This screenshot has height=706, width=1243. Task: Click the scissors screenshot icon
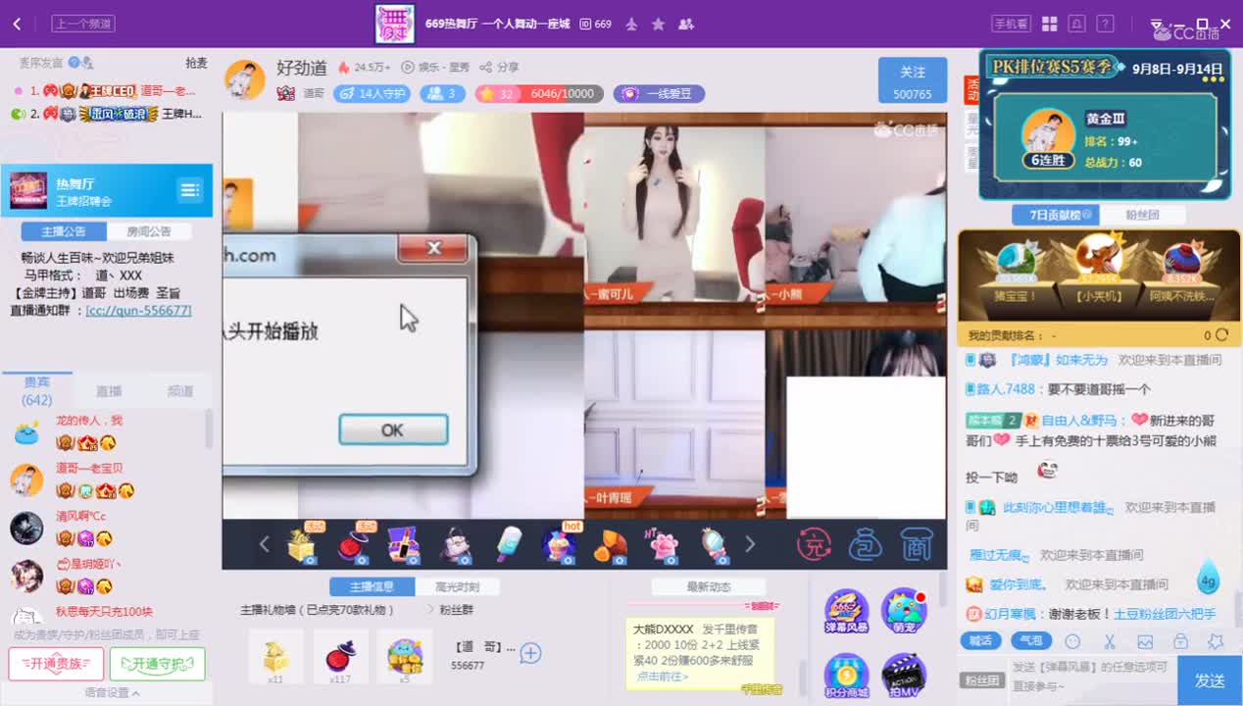1109,641
